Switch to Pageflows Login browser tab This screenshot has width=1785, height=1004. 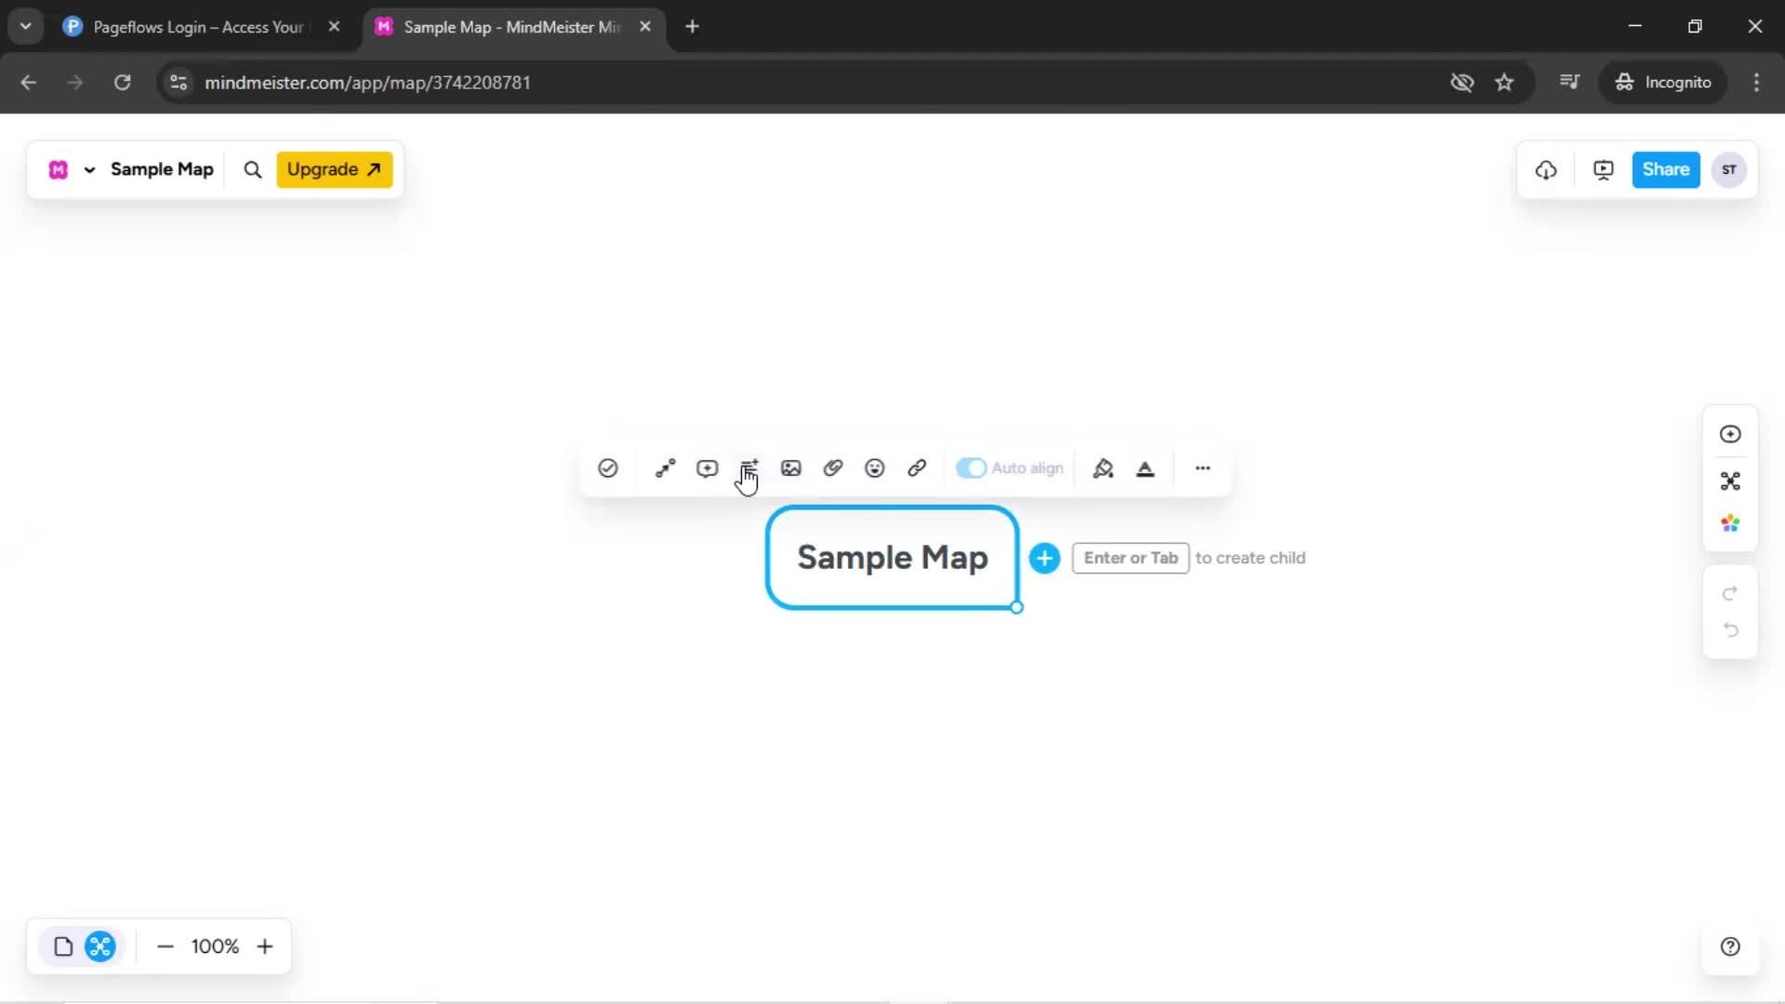(200, 27)
